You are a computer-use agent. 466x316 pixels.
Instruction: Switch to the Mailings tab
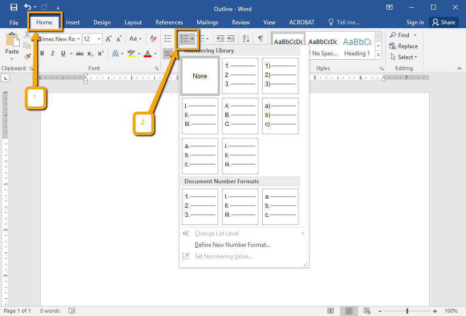point(207,22)
